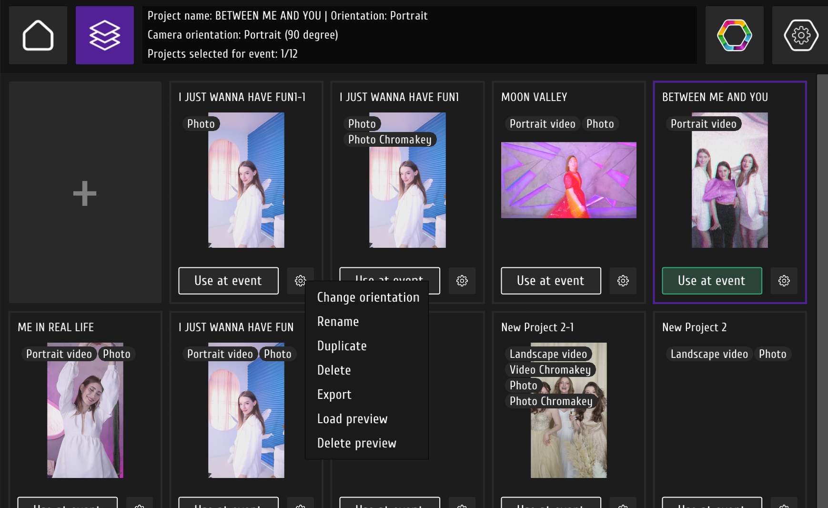Use I JUST WANNA HAVE FUN1-1 at event
828x508 pixels.
pyautogui.click(x=228, y=281)
